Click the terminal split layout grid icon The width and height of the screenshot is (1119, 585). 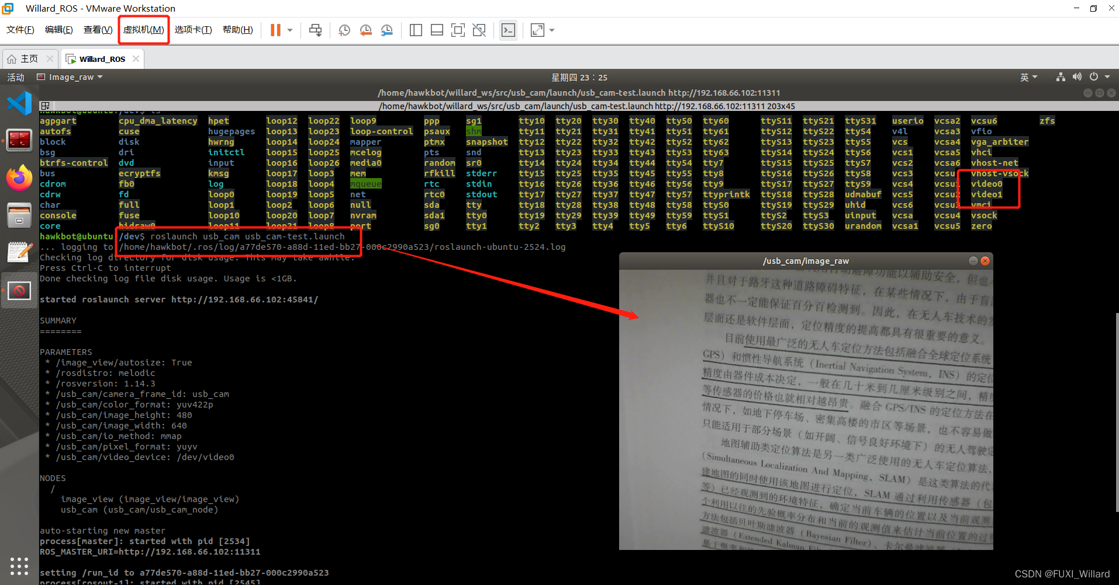[x=44, y=106]
